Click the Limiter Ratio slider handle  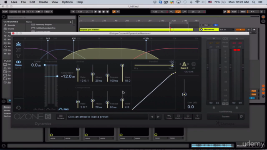pyautogui.click(x=78, y=69)
